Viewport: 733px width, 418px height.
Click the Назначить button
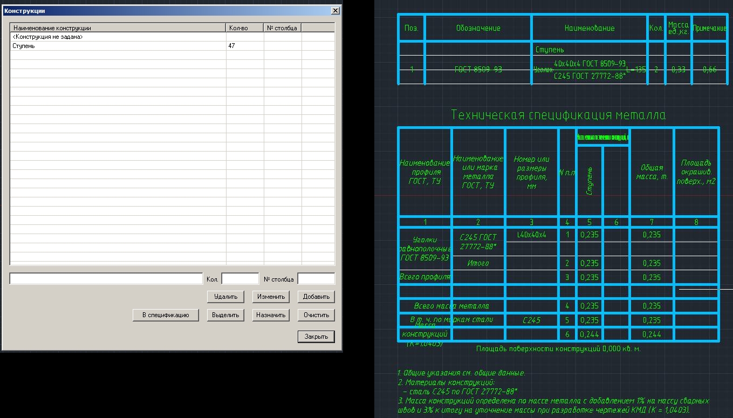tap(271, 315)
